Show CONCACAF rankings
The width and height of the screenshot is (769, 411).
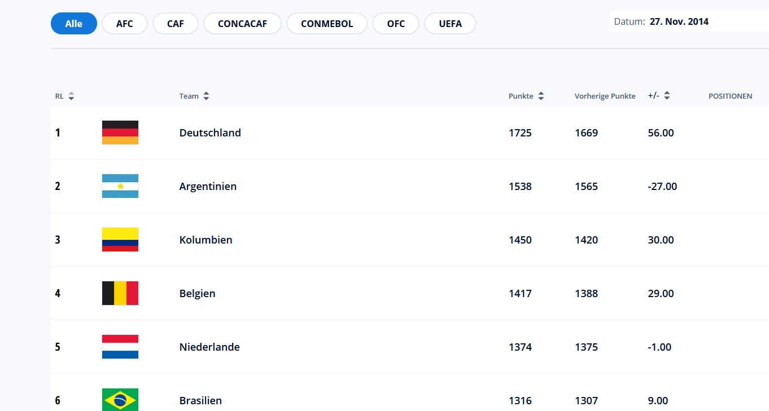coord(242,24)
